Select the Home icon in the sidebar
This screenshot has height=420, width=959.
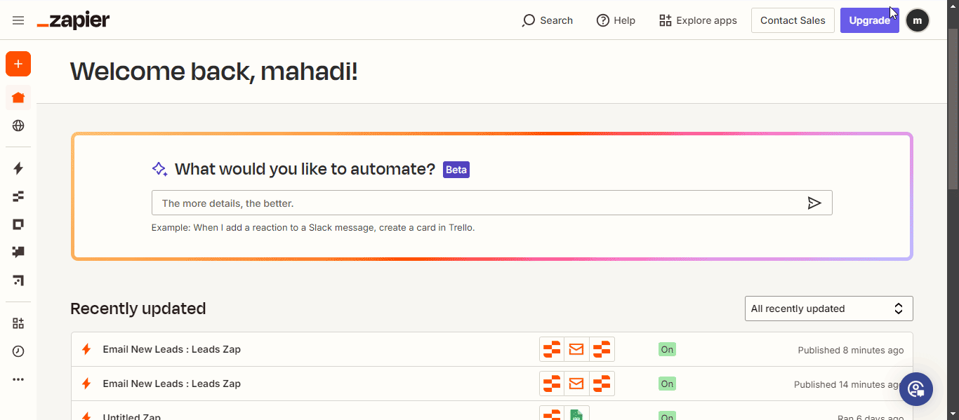click(18, 97)
